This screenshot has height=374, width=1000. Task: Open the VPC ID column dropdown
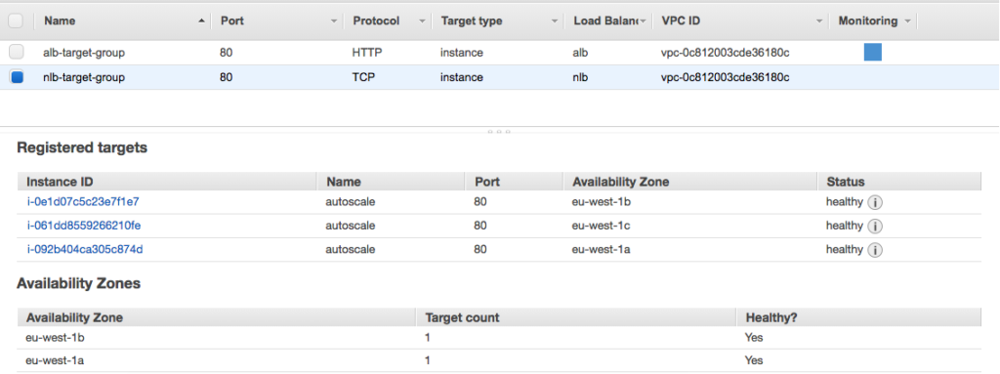(x=819, y=21)
